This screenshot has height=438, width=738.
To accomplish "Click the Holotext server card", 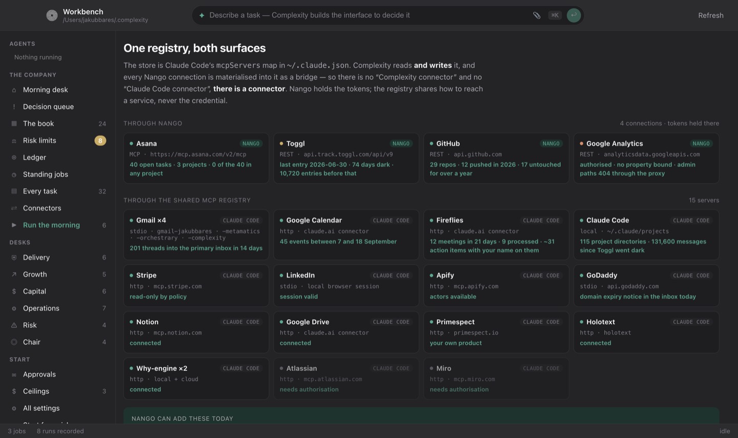I will click(646, 332).
